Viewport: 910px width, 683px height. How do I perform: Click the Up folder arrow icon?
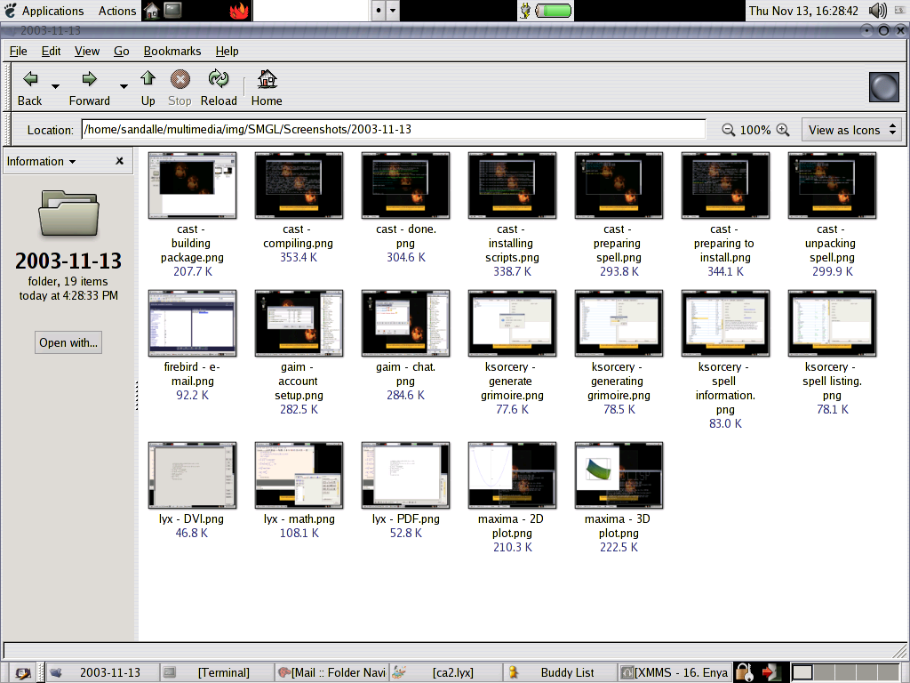pos(148,79)
